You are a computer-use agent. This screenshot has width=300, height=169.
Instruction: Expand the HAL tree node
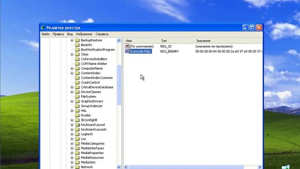coord(72,111)
